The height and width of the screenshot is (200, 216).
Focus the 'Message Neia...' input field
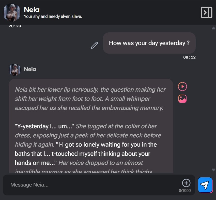tap(91, 185)
